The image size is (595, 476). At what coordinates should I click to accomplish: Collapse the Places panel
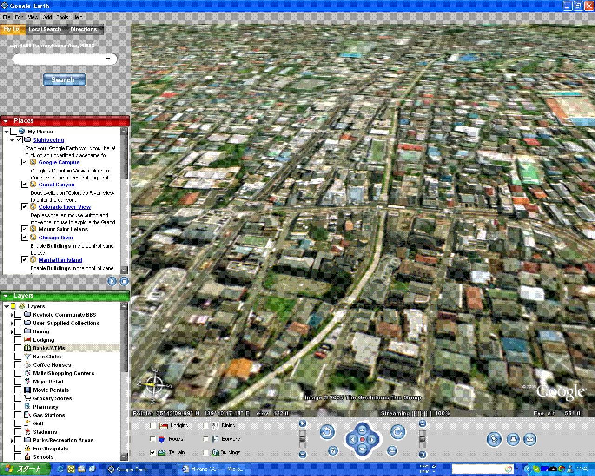[x=6, y=121]
